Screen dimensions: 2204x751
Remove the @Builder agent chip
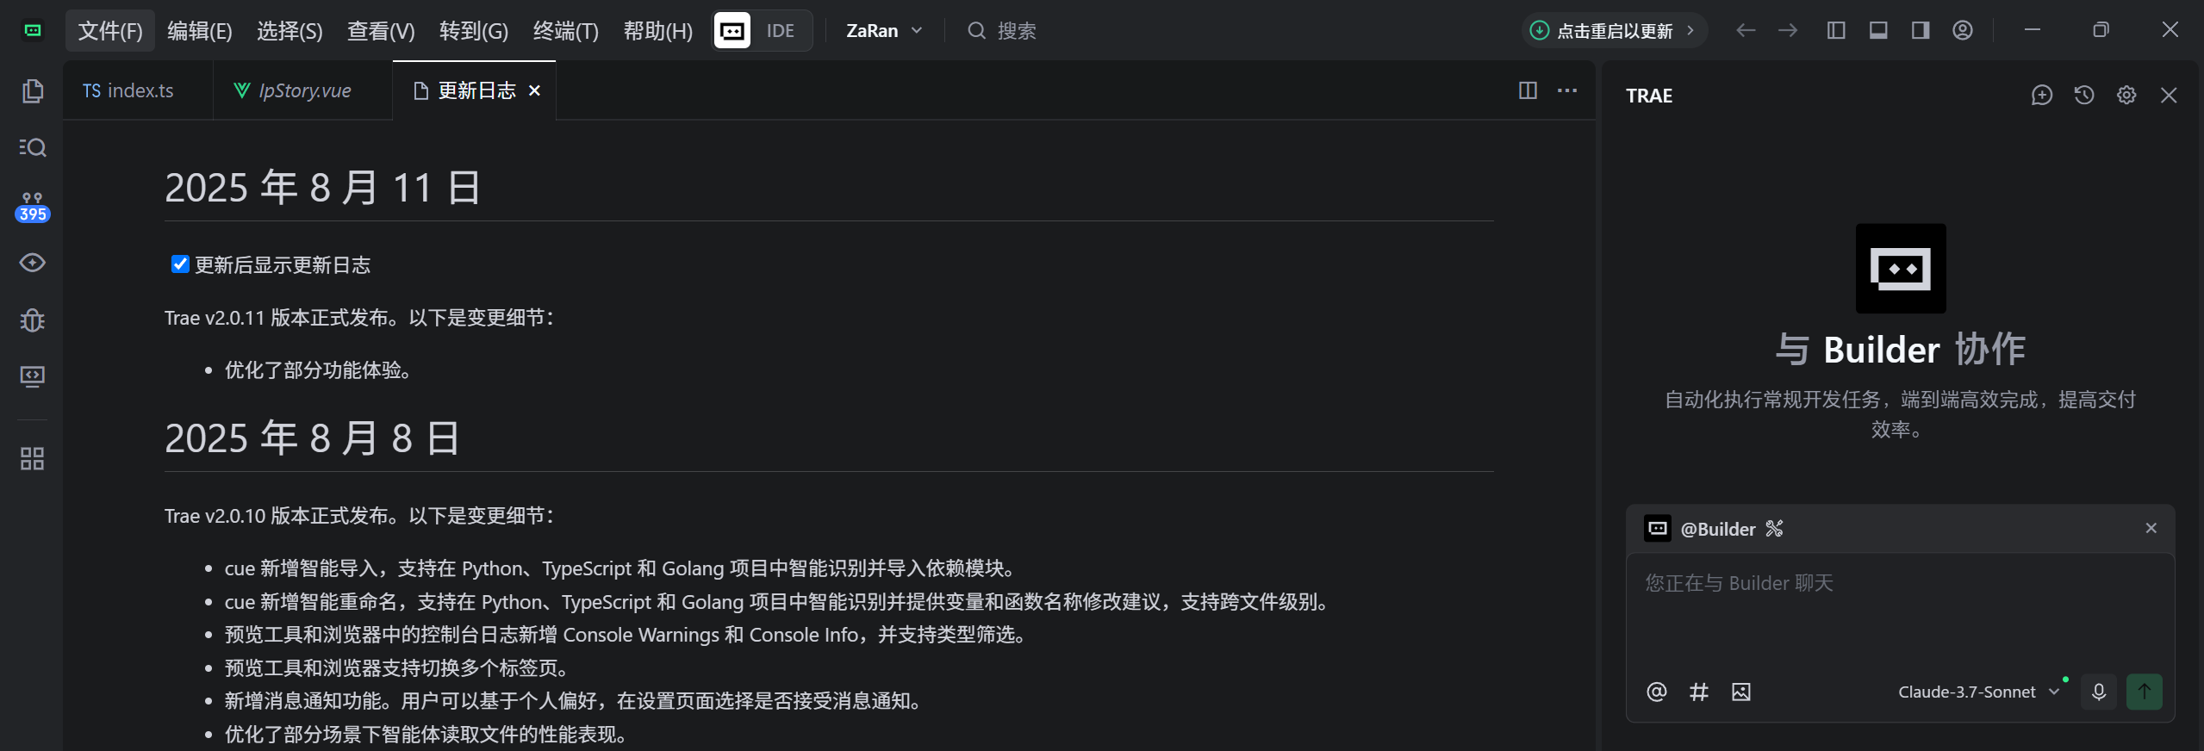coord(2151,528)
